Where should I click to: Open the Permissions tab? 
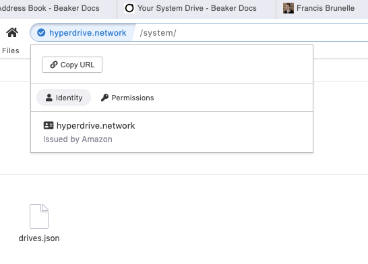pyautogui.click(x=127, y=98)
